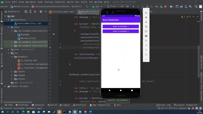203x114 pixels.
Task: Collapse the app module node
Action: tap(5, 16)
